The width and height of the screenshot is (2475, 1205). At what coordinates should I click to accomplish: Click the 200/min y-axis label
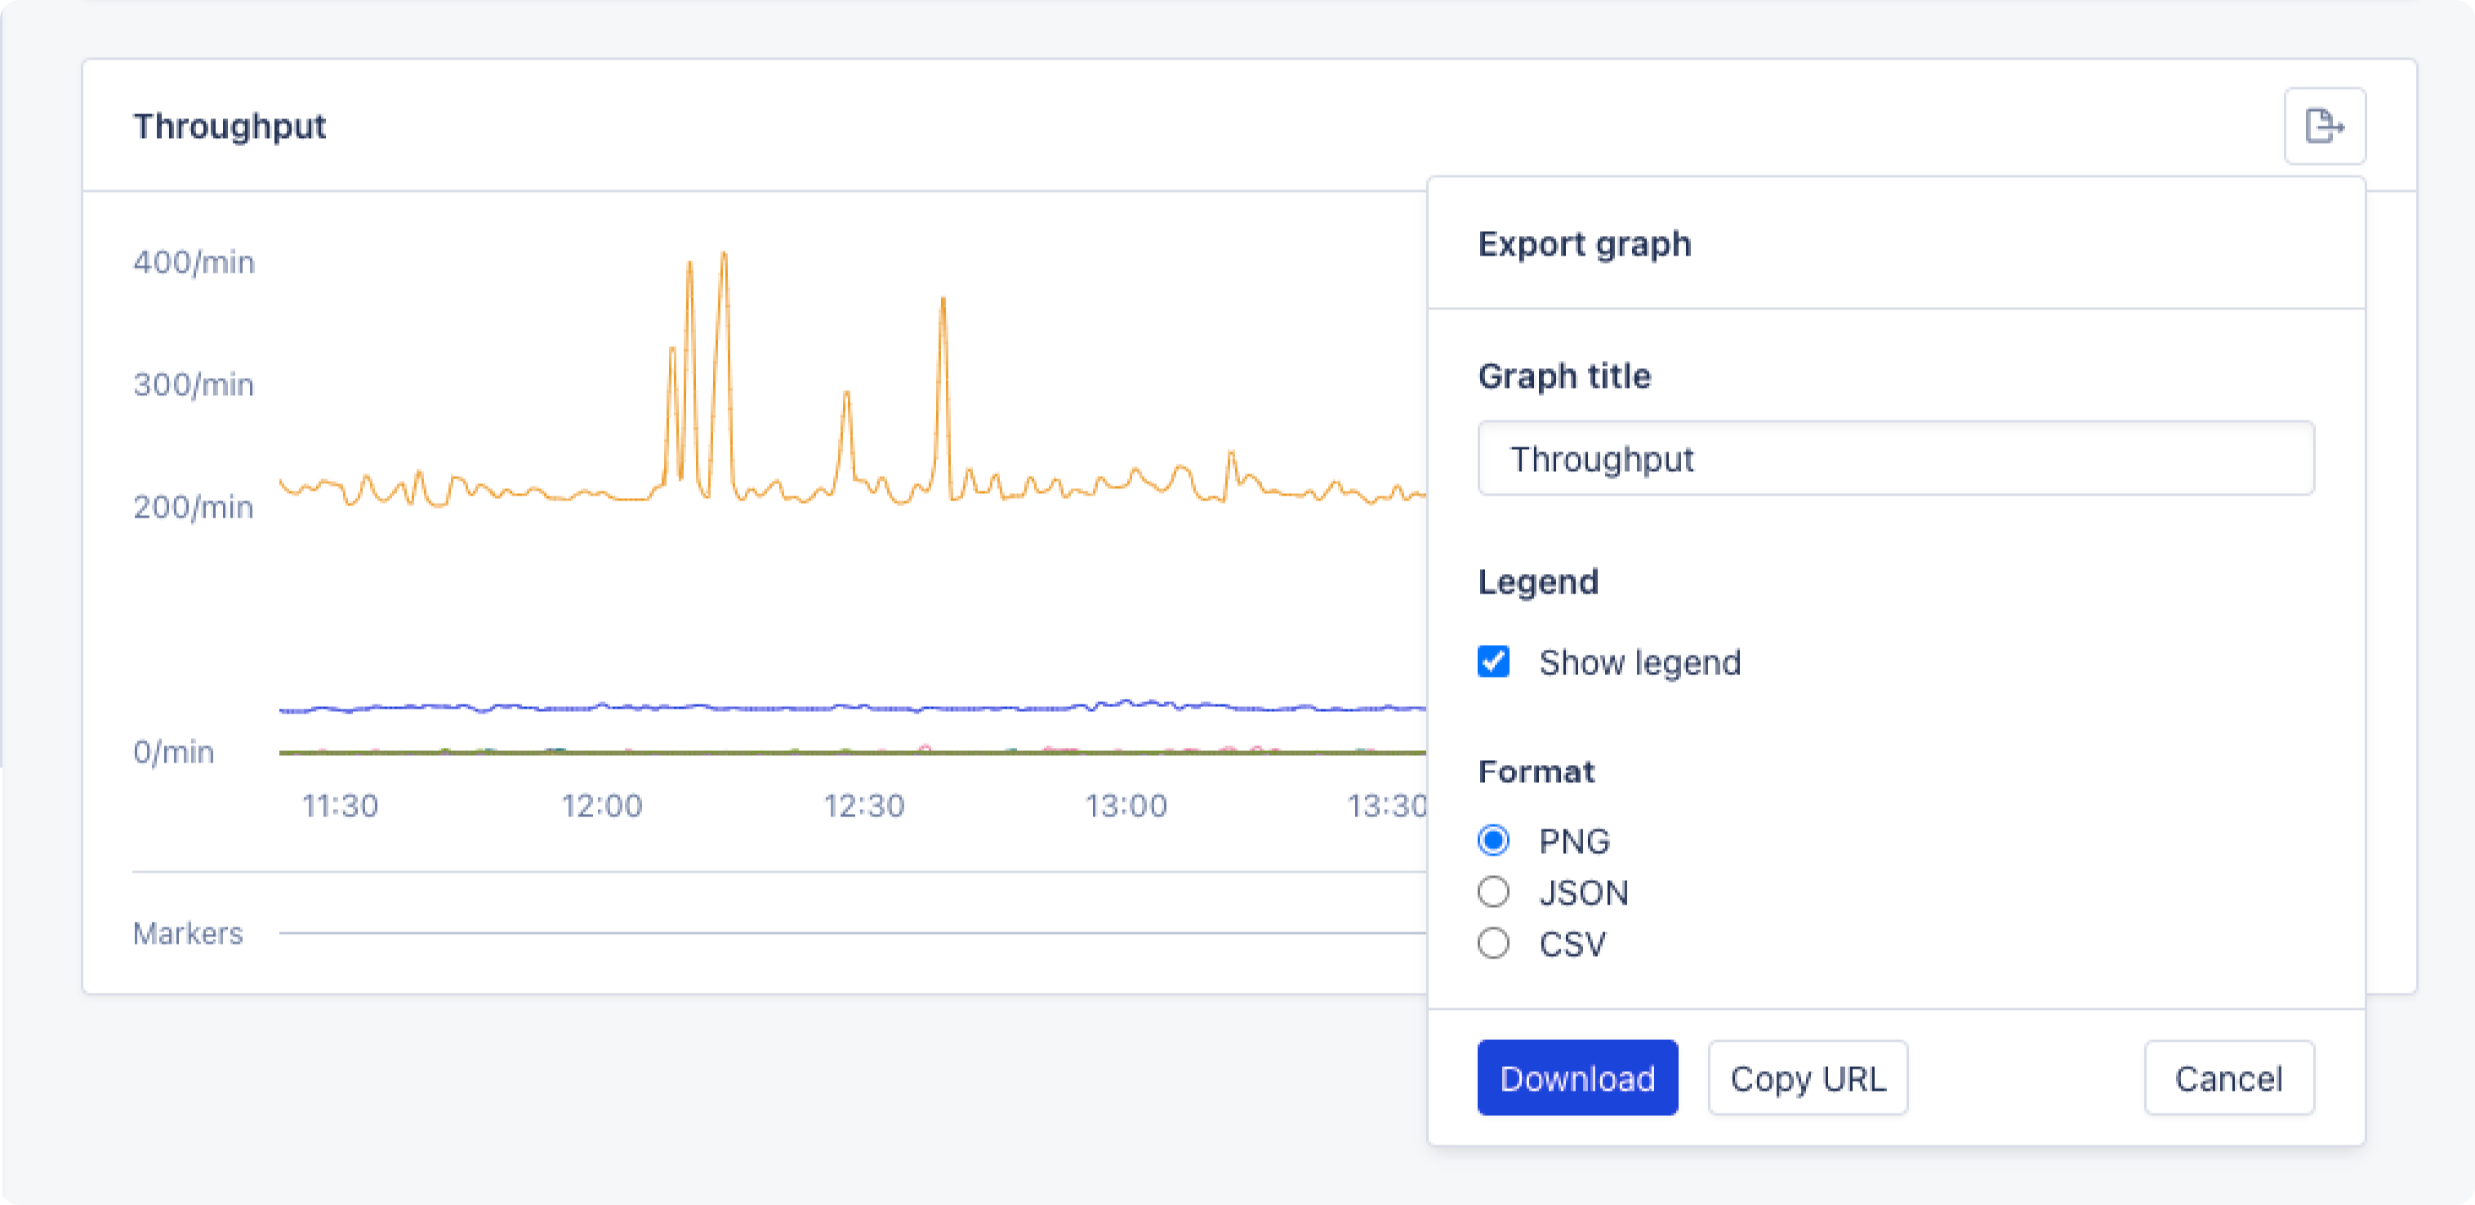(x=194, y=506)
